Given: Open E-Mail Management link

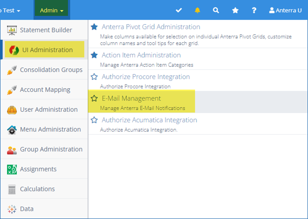Looking at the screenshot, I should coord(131,98).
